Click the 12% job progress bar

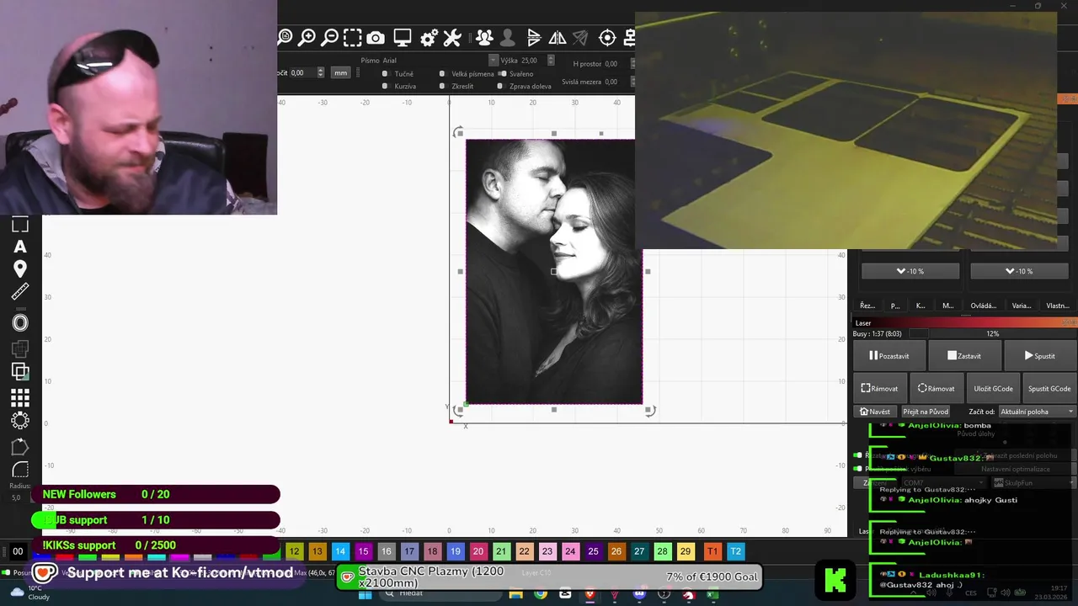[x=992, y=333]
